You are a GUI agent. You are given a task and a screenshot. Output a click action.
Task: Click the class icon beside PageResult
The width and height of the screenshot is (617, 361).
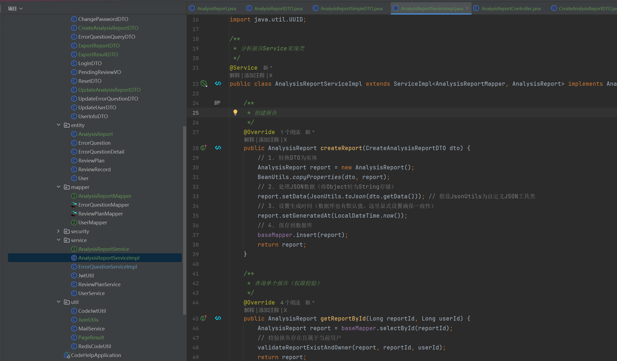(x=74, y=337)
